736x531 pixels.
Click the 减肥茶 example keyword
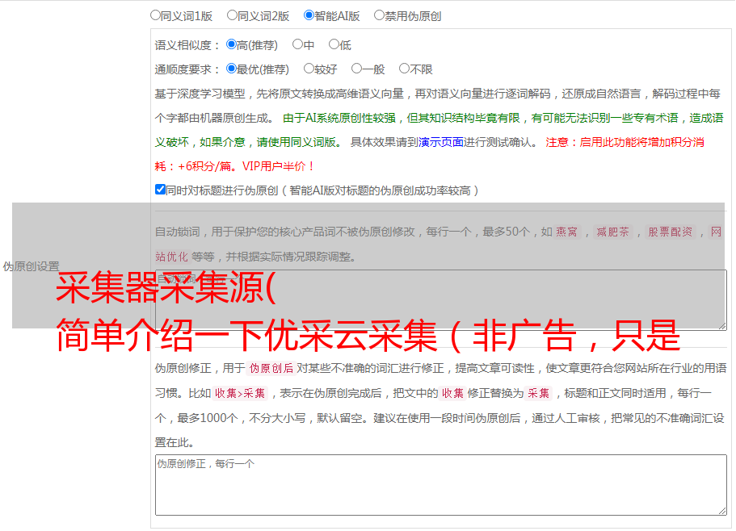(x=612, y=232)
